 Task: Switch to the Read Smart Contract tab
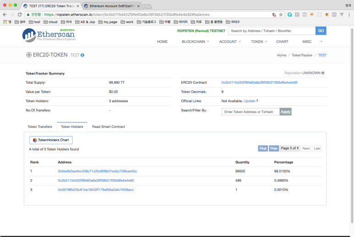(109, 126)
